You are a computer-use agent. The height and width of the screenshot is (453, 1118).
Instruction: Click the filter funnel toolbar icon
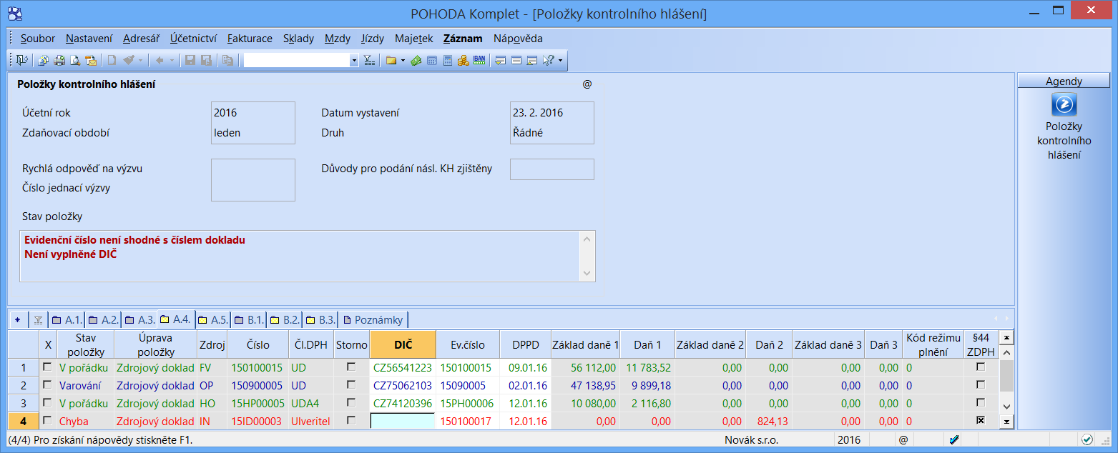[369, 61]
